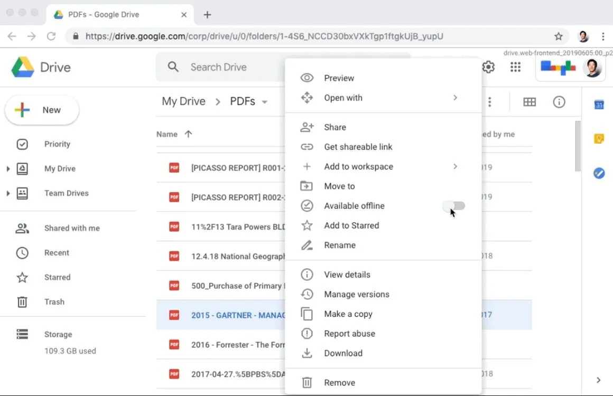Click the search magnifier icon

pos(173,67)
